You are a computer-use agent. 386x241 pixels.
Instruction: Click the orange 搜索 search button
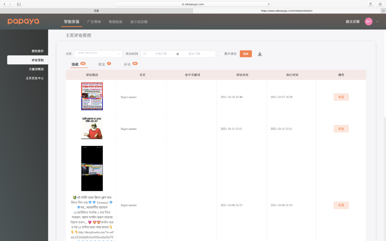(246, 54)
